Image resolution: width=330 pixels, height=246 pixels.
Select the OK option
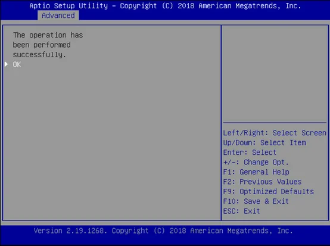coord(17,64)
